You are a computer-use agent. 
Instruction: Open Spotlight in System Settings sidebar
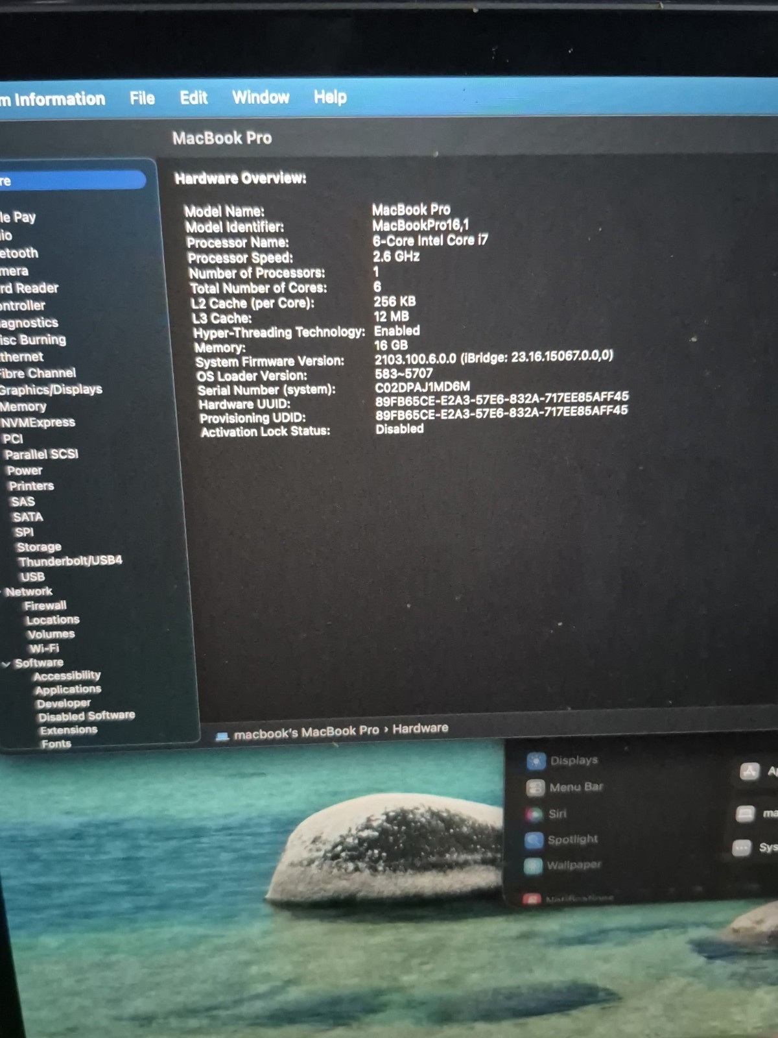tap(572, 839)
